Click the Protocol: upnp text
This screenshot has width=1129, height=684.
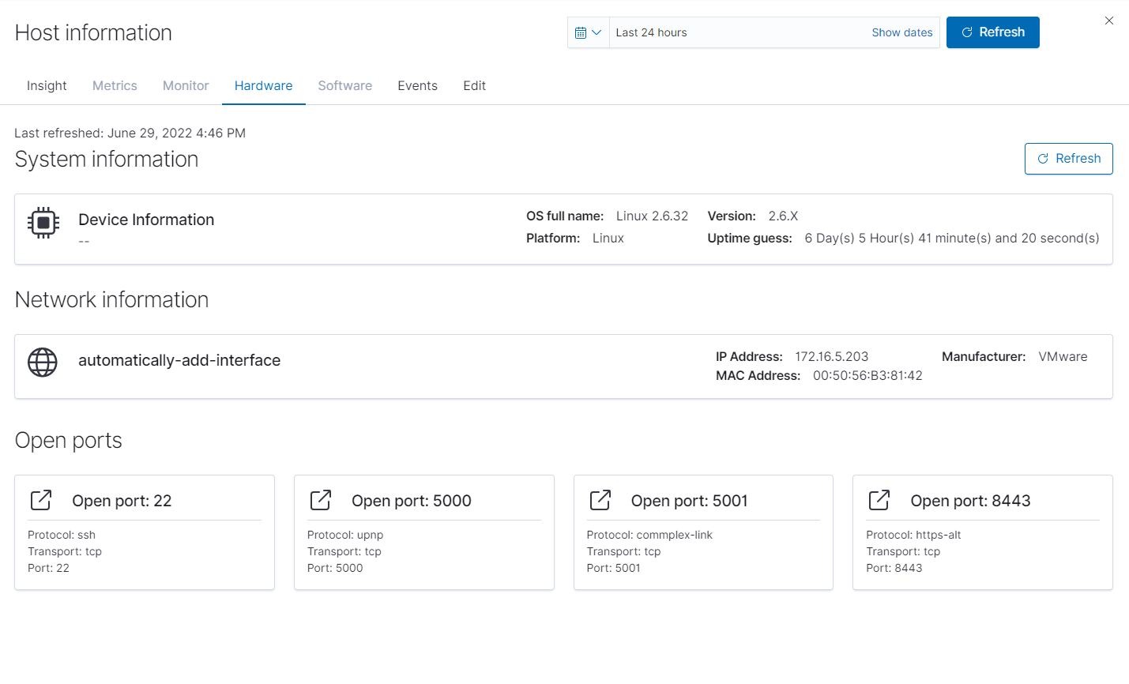pyautogui.click(x=345, y=535)
